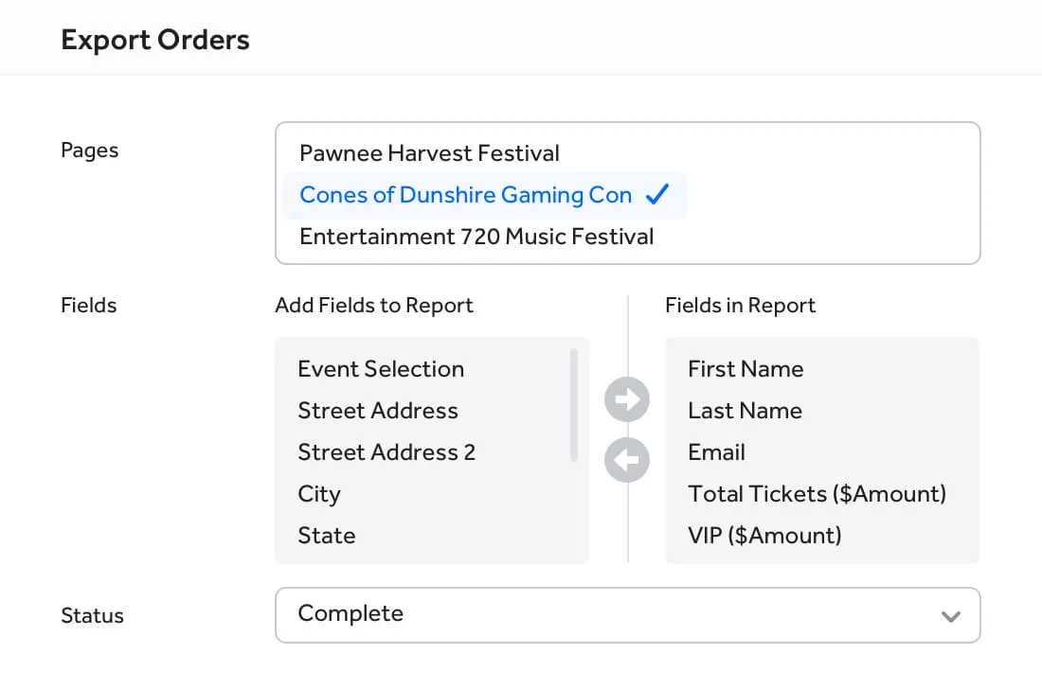The height and width of the screenshot is (689, 1042).
Task: Click the left arrow to remove field
Action: [x=627, y=460]
